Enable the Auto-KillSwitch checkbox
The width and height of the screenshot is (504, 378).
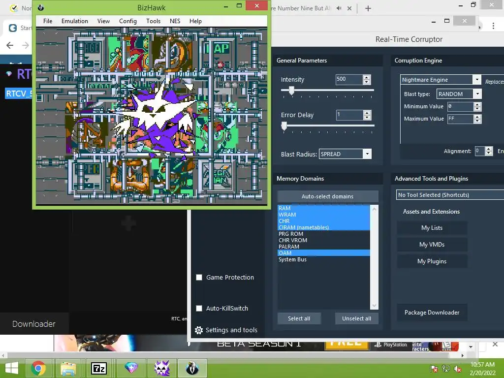(x=199, y=308)
